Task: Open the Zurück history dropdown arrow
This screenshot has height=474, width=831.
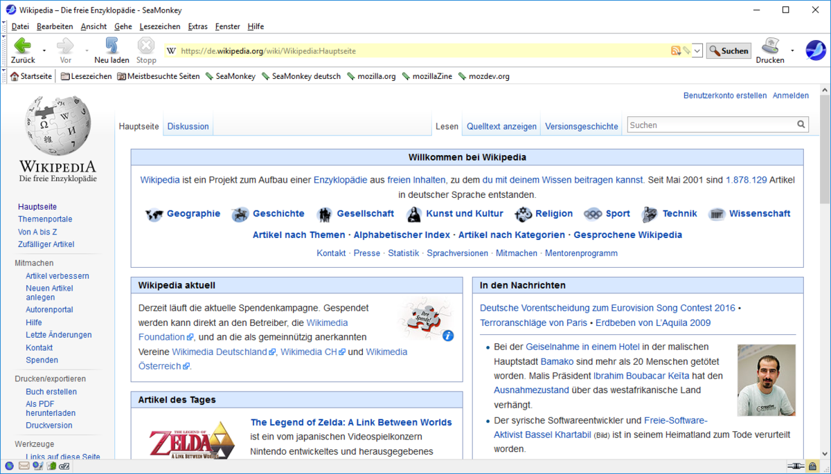Action: click(44, 51)
